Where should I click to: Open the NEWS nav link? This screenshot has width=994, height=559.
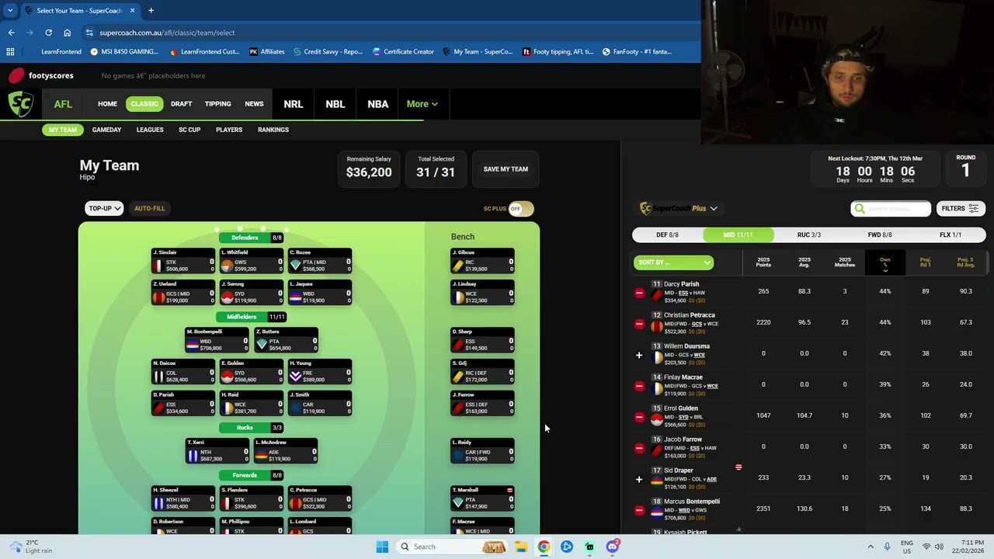tap(254, 104)
